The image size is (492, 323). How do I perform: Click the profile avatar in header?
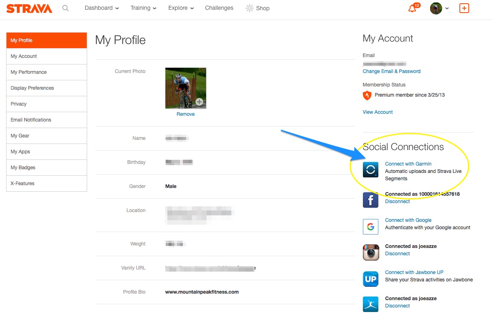point(436,8)
